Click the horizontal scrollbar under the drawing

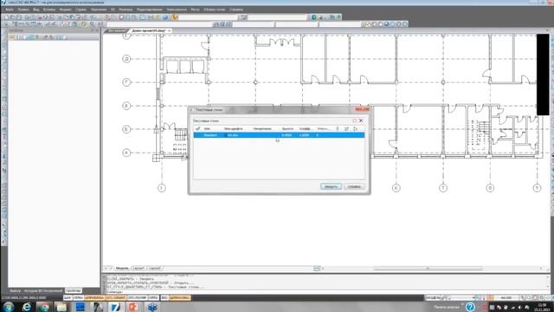(428, 269)
